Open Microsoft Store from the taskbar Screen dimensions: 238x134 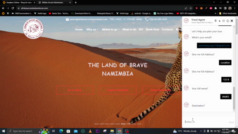coord(68,131)
